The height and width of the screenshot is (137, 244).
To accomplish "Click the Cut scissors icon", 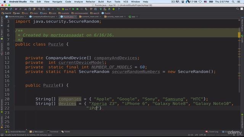I will tap(26, 9).
